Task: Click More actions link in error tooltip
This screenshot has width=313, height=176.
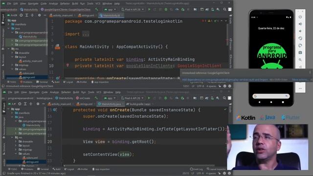Action: (300, 80)
